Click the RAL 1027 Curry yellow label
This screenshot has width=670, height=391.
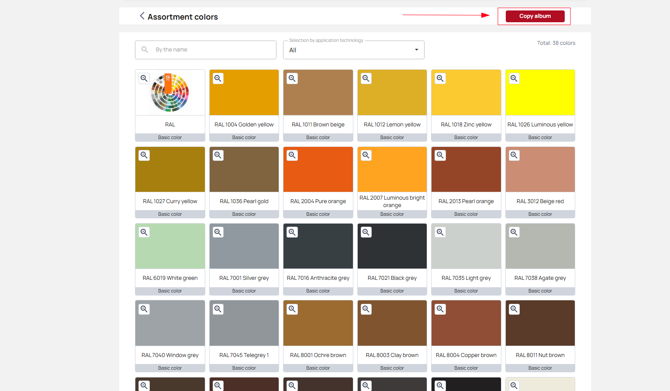(170, 201)
